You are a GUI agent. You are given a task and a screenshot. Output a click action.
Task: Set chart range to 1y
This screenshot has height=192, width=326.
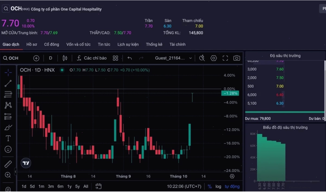[69, 187]
